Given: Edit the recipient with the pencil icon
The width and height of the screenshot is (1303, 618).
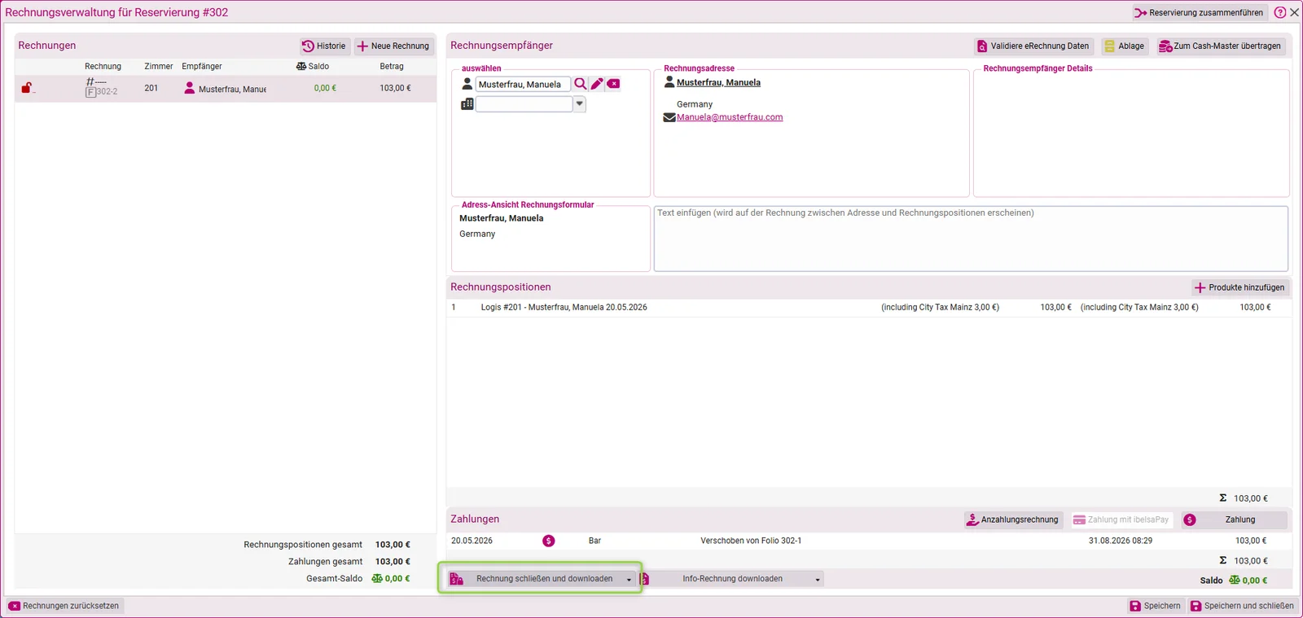Looking at the screenshot, I should [597, 84].
